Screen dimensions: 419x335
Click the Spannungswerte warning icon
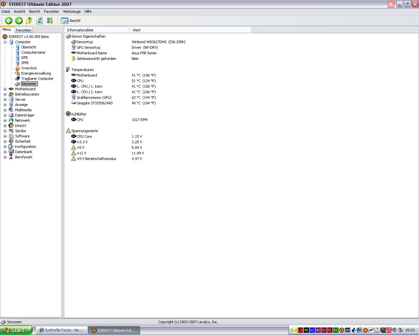68,131
